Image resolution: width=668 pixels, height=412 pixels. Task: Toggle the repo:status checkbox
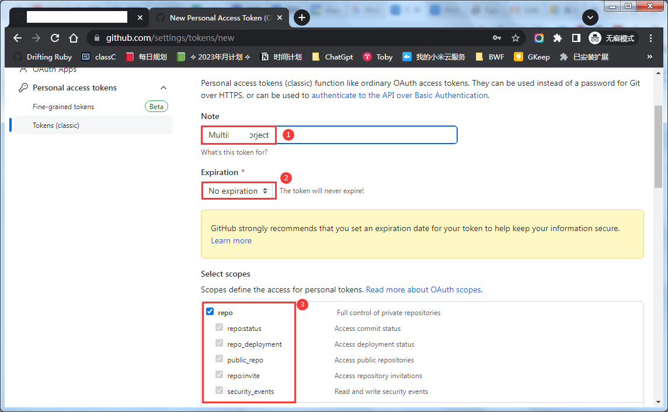(x=220, y=327)
